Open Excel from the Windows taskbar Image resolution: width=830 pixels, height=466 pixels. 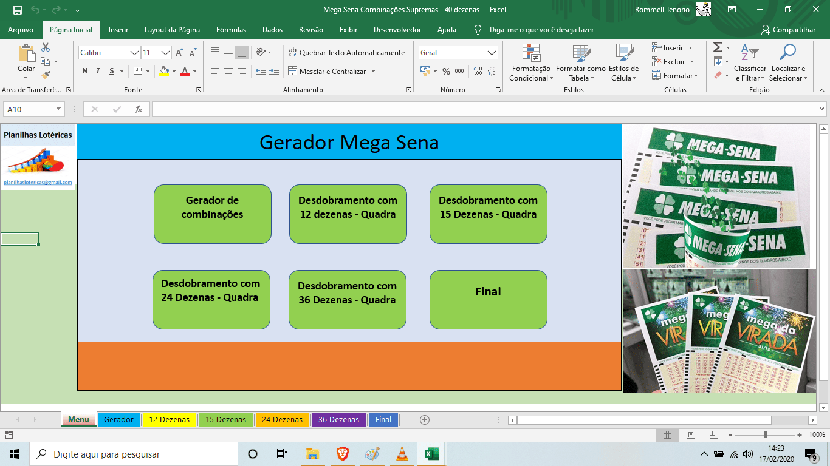[431, 454]
